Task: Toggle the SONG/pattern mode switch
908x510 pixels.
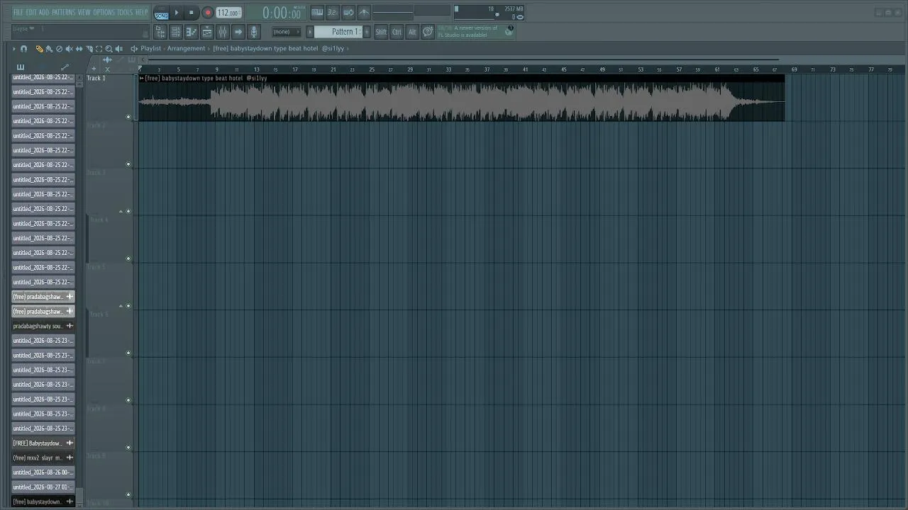Action: tap(161, 13)
